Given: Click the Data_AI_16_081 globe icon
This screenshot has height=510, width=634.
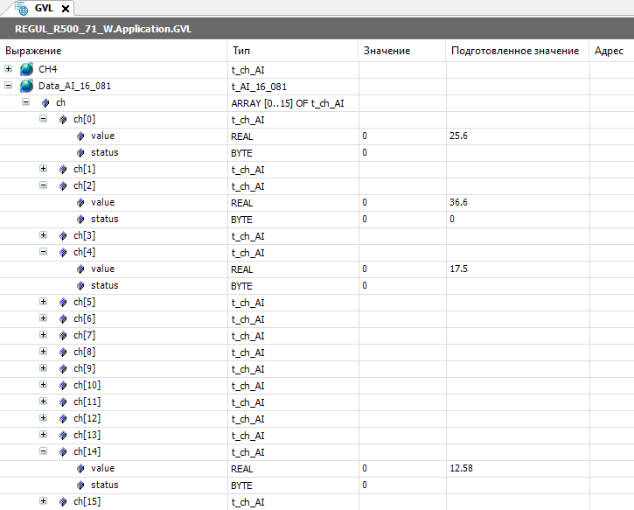Looking at the screenshot, I should (x=27, y=86).
